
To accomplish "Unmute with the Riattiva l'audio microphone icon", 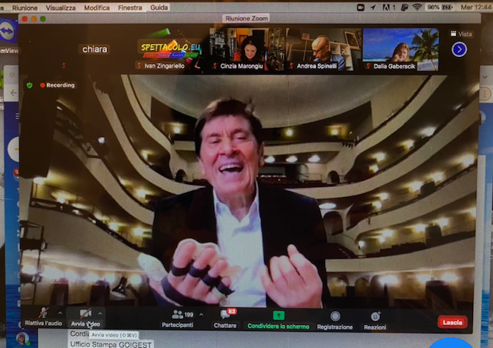I will point(43,313).
